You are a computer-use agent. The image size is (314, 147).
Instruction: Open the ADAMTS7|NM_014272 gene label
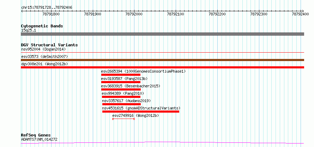[39, 139]
